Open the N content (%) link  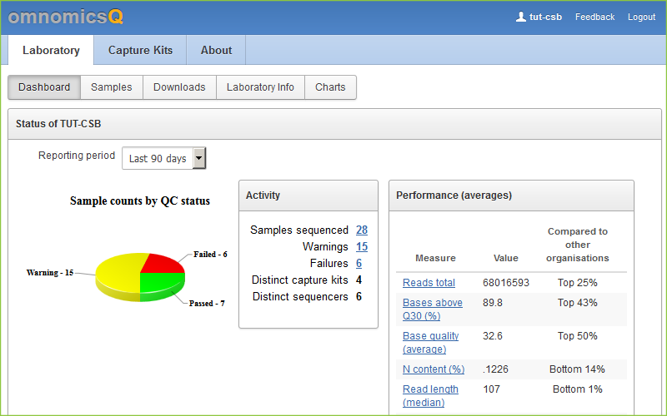(433, 369)
